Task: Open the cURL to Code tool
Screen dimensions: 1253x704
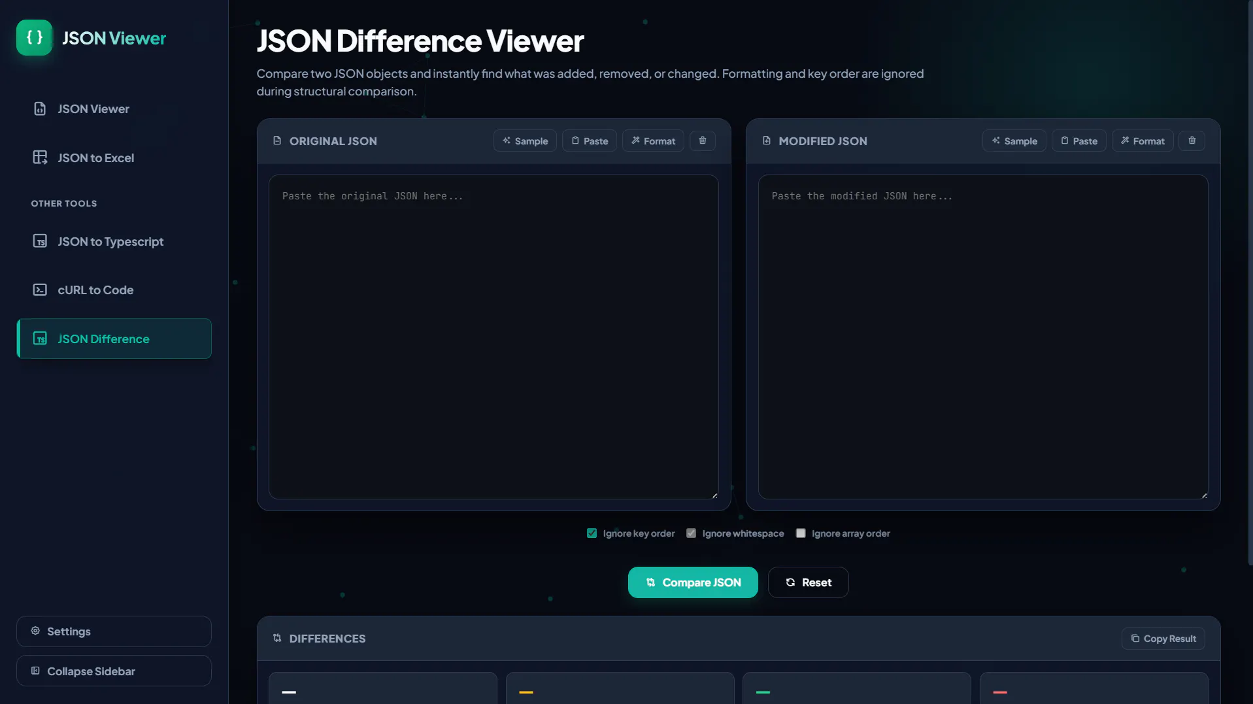Action: tap(114, 290)
